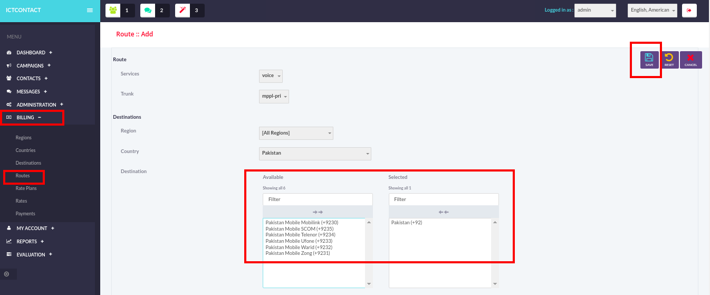Click the Messages speech bubble icon
Viewport: 710px width, 295px height.
pyautogui.click(x=9, y=91)
